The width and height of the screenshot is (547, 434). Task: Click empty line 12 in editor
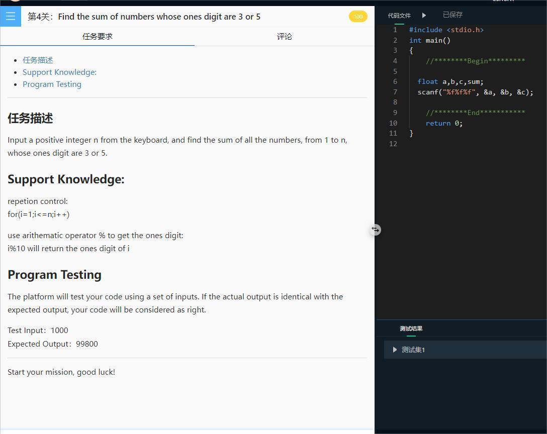pos(475,144)
